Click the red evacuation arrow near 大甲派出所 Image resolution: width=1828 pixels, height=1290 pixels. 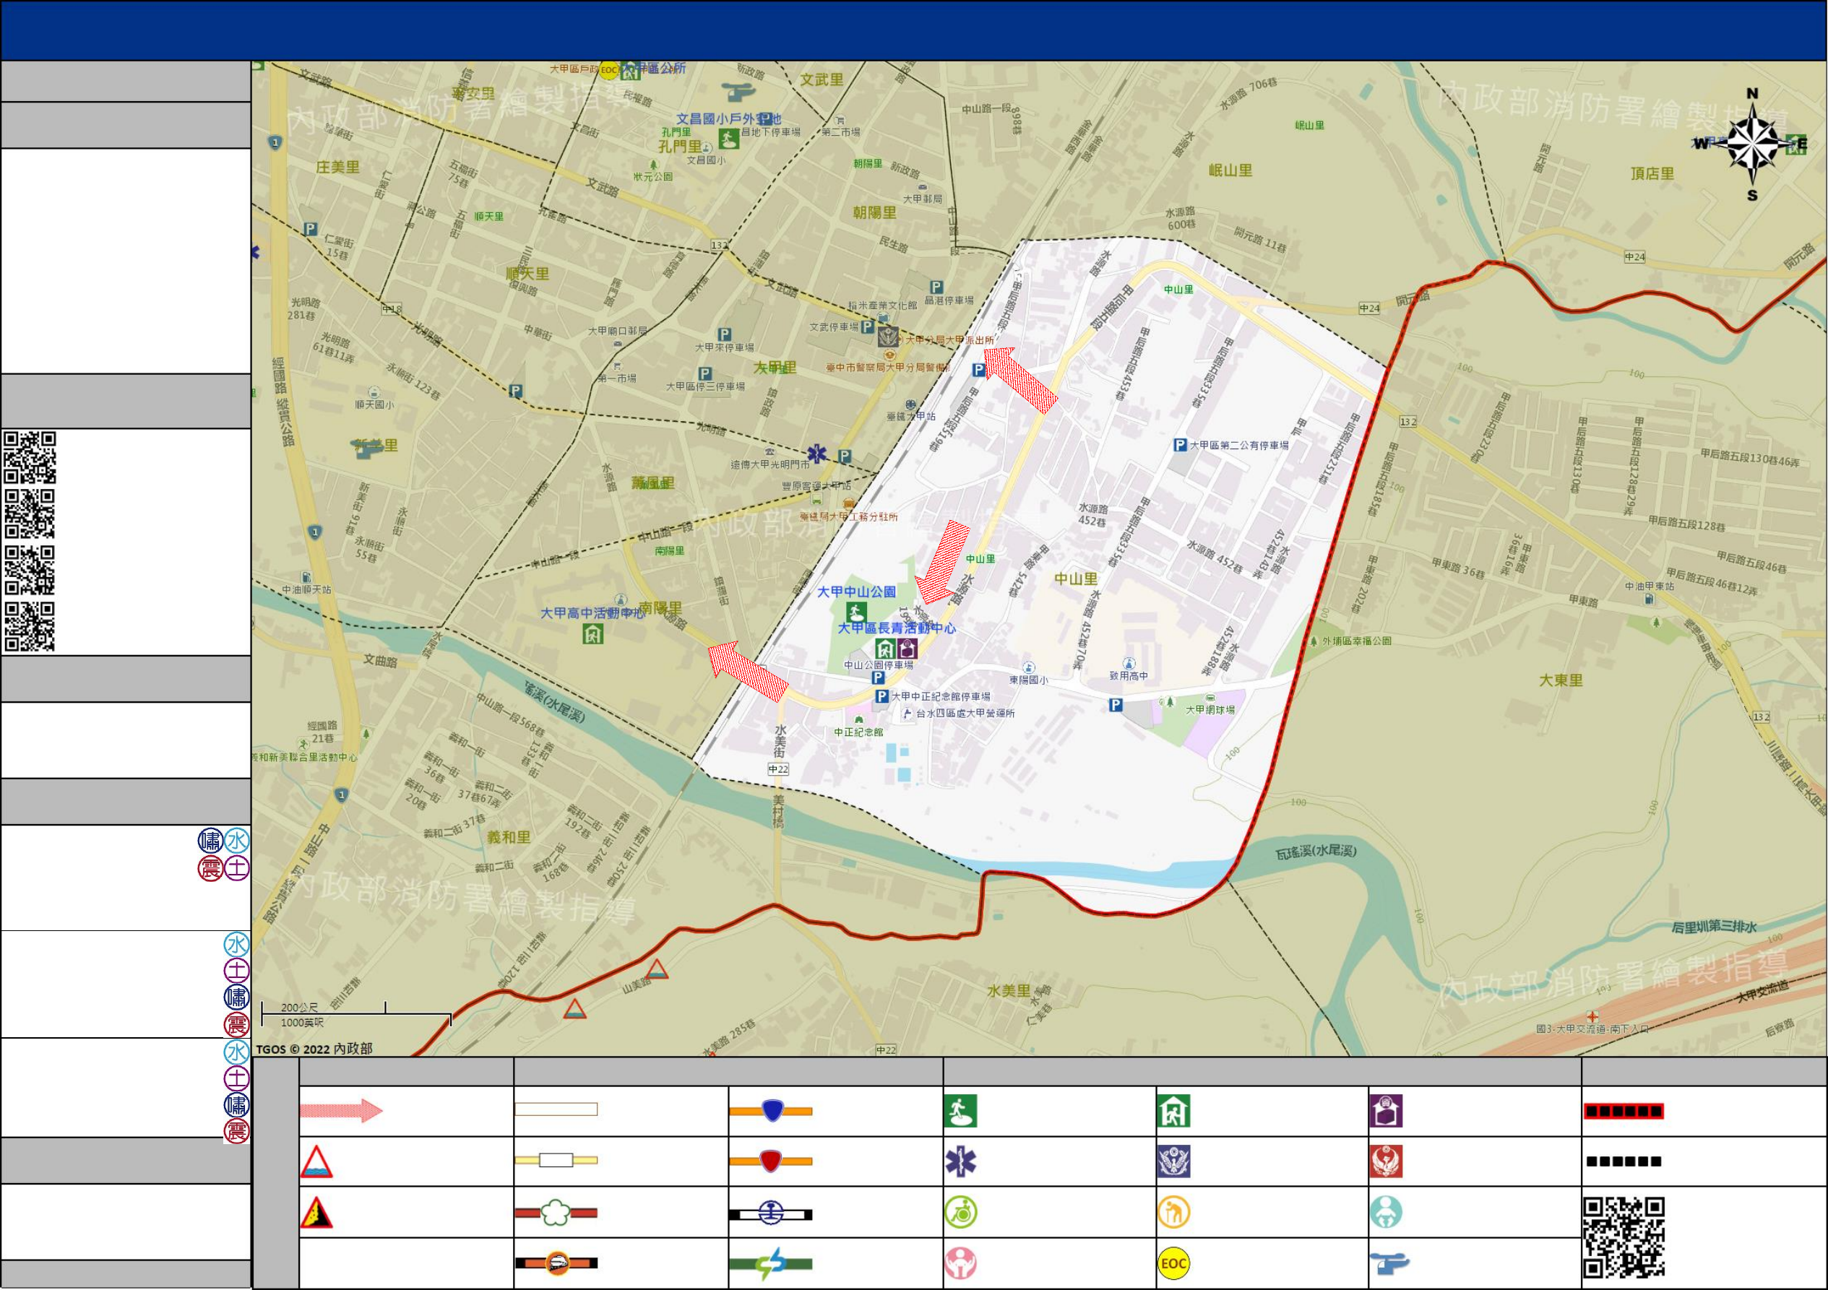point(1021,380)
